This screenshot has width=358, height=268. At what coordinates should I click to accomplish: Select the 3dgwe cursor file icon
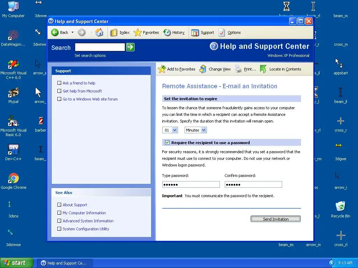pos(341,152)
